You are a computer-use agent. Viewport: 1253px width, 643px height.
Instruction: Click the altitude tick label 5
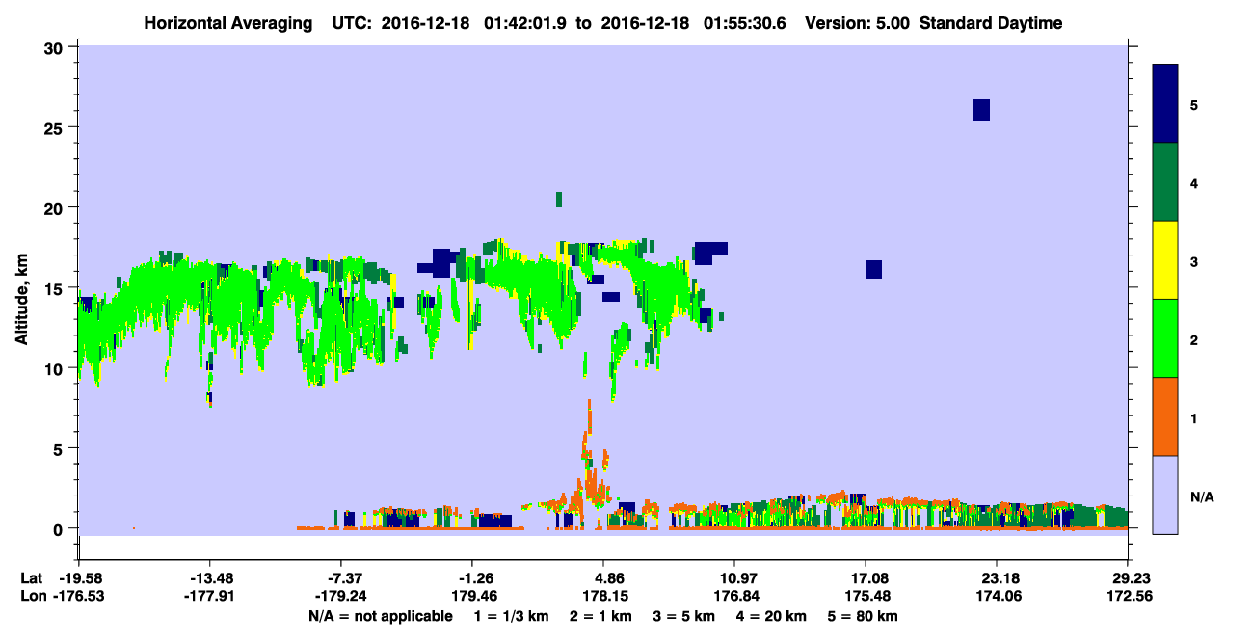coord(60,448)
